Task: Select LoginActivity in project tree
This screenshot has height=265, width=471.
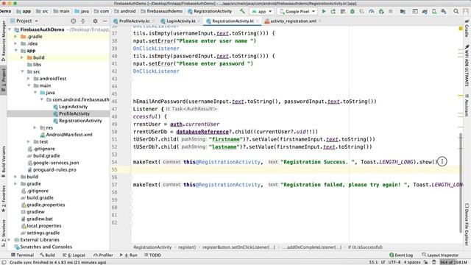Action: [x=73, y=107]
